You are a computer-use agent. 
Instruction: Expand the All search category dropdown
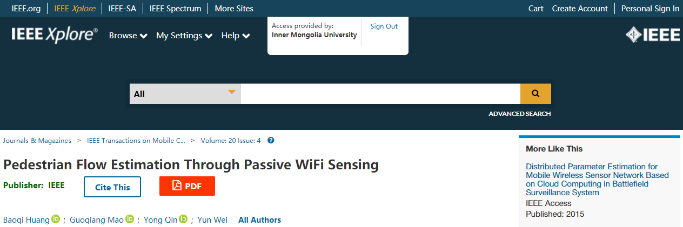pos(185,93)
